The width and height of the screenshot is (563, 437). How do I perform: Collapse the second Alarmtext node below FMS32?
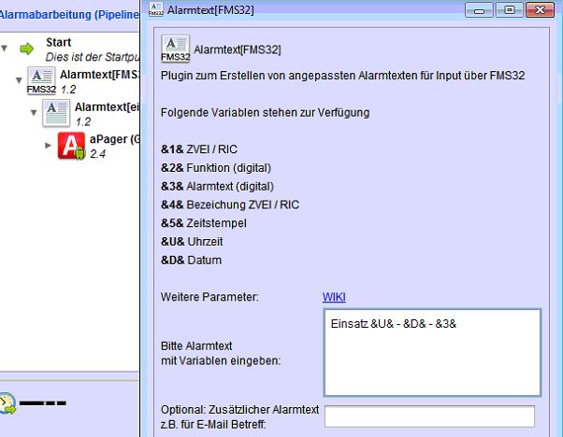[x=34, y=113]
